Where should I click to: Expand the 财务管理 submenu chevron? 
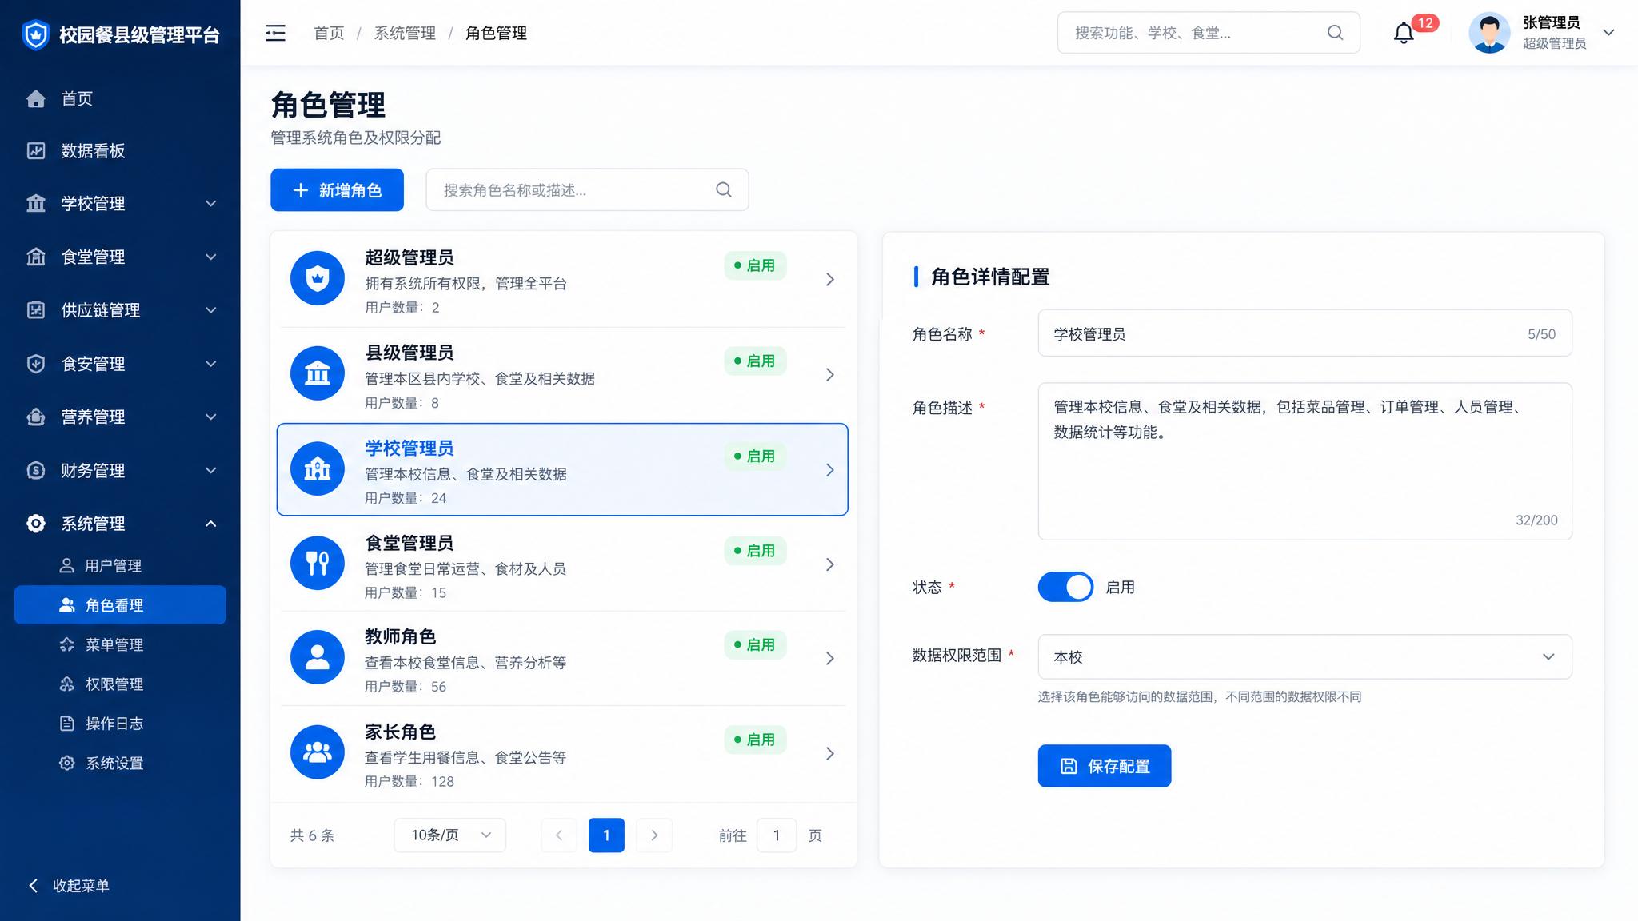click(x=211, y=470)
